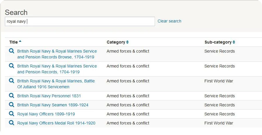The width and height of the screenshot is (262, 135).
Task: Open Battle Of Jutland 1916 Servicemen link
Action: coord(56,84)
